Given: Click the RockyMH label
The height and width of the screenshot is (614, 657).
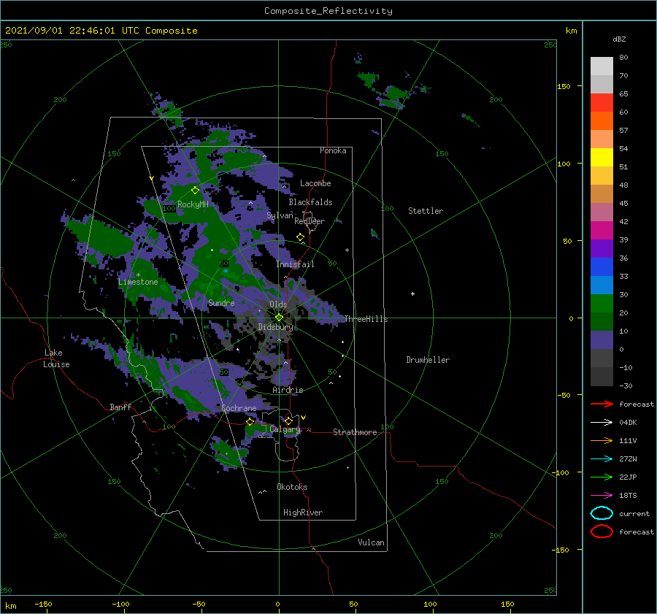Looking at the screenshot, I should tap(193, 204).
